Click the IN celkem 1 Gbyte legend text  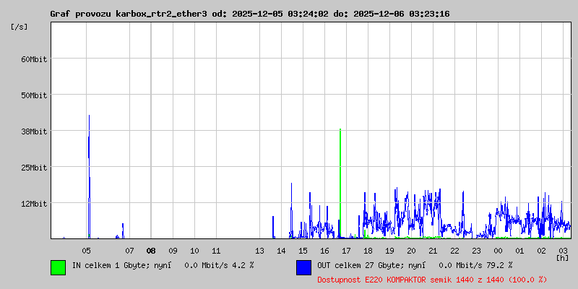pyautogui.click(x=163, y=265)
